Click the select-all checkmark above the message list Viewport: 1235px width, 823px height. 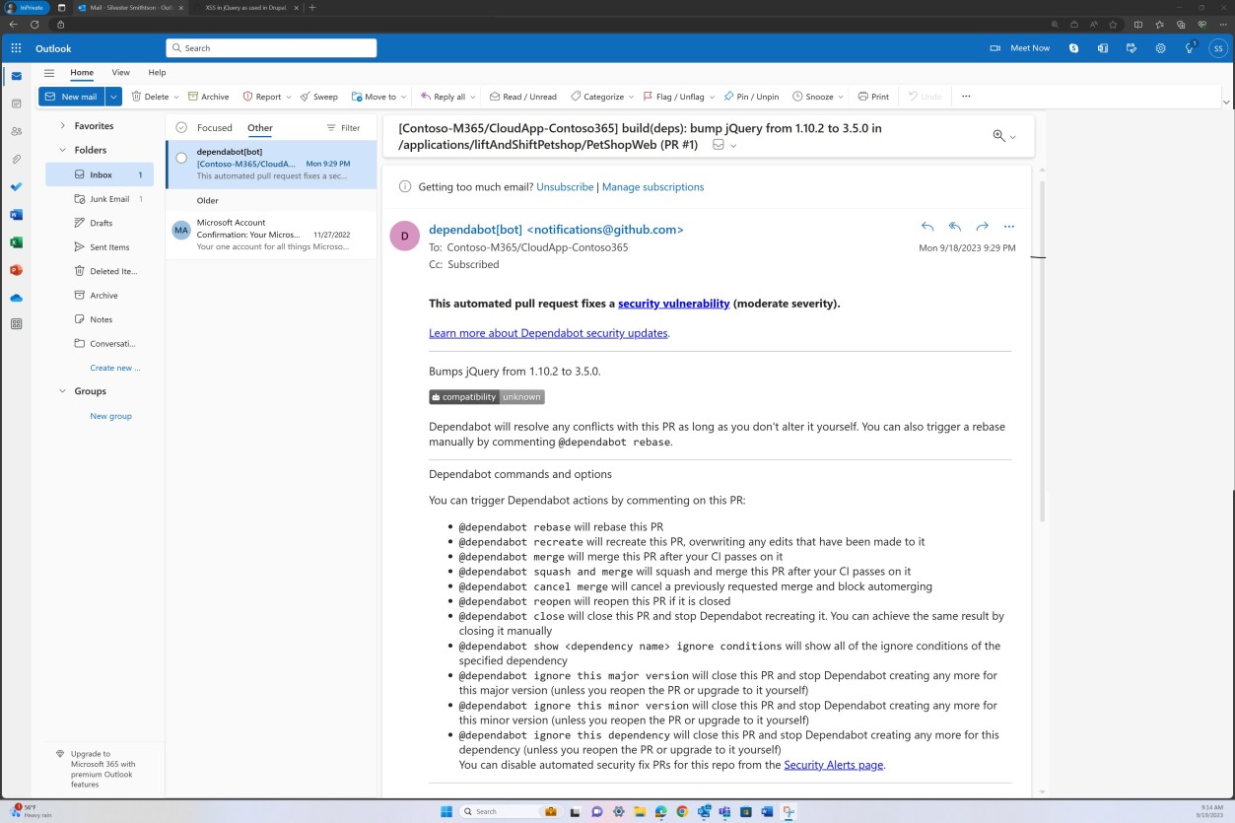pyautogui.click(x=181, y=127)
